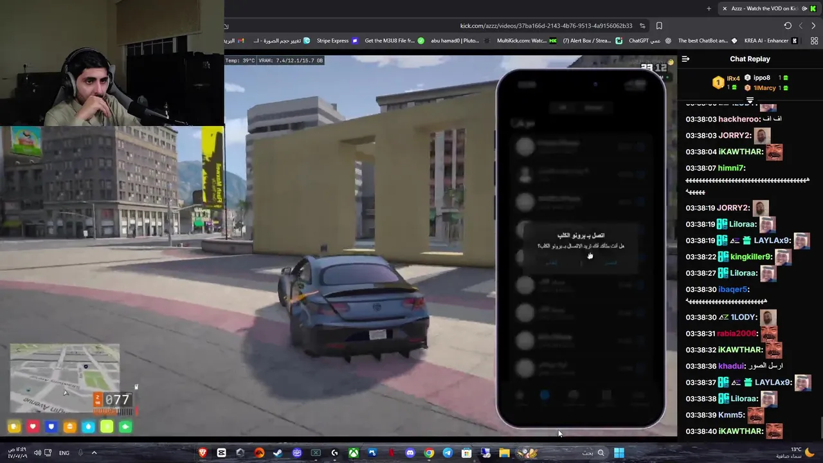Open Discord from the taskbar
Image resolution: width=823 pixels, height=463 pixels.
pos(410,453)
